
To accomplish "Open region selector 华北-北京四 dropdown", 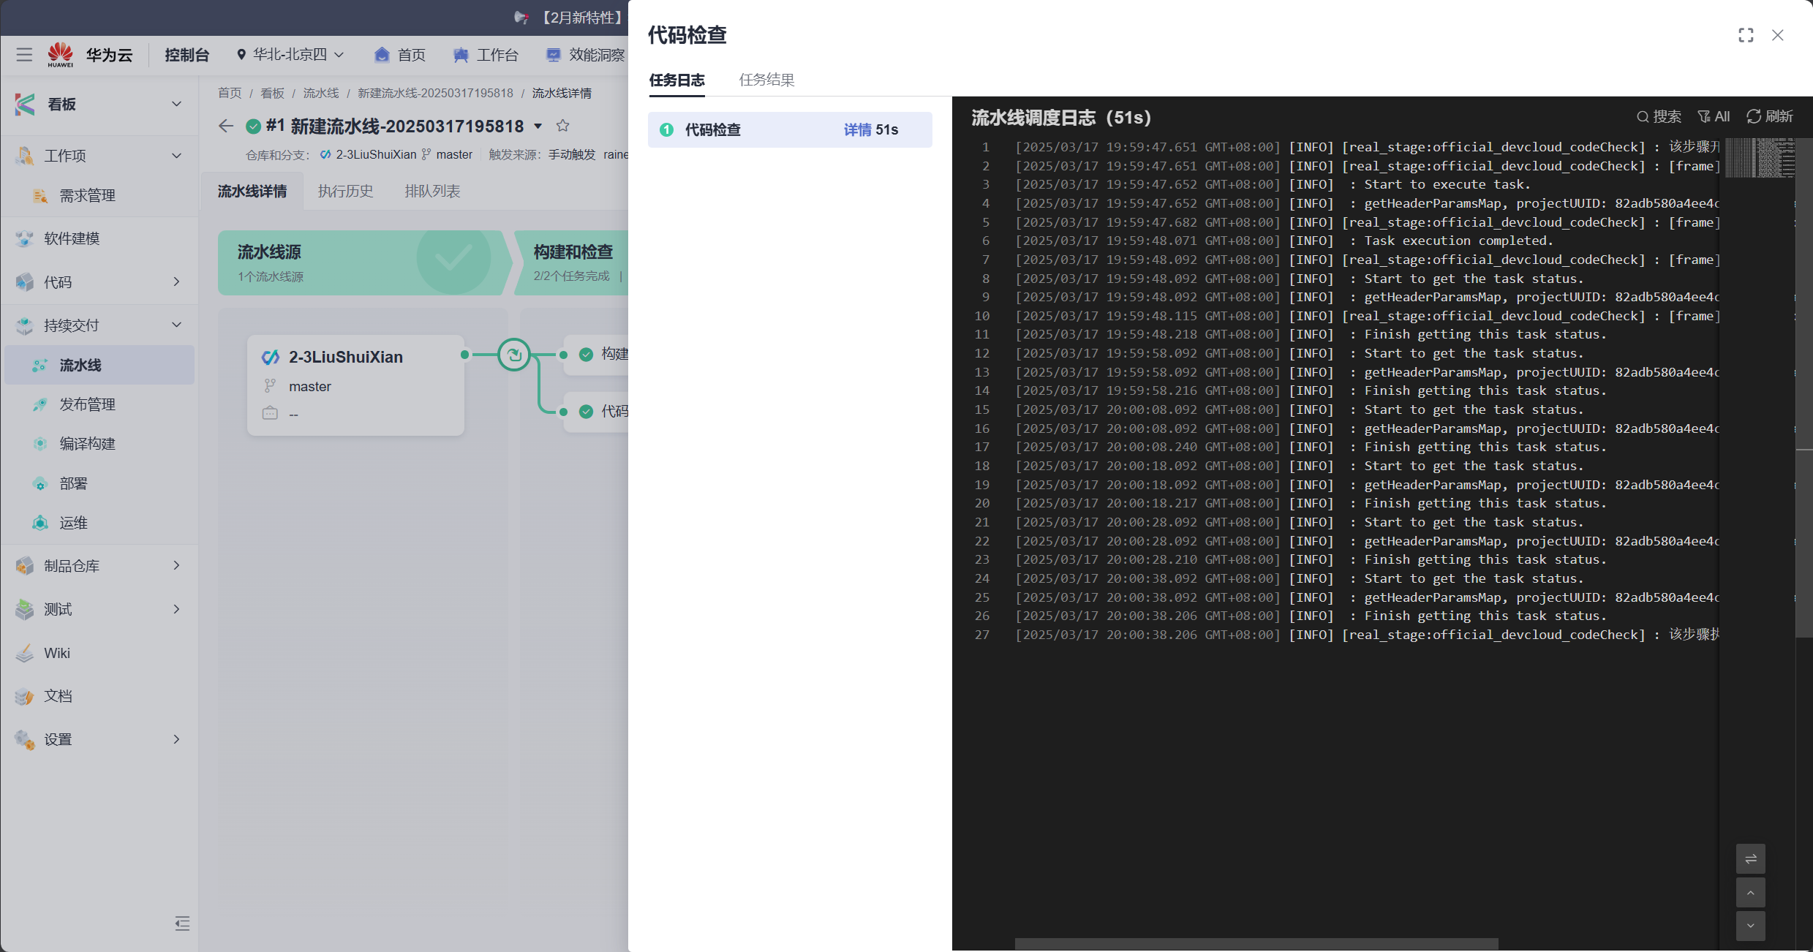I will pos(290,55).
